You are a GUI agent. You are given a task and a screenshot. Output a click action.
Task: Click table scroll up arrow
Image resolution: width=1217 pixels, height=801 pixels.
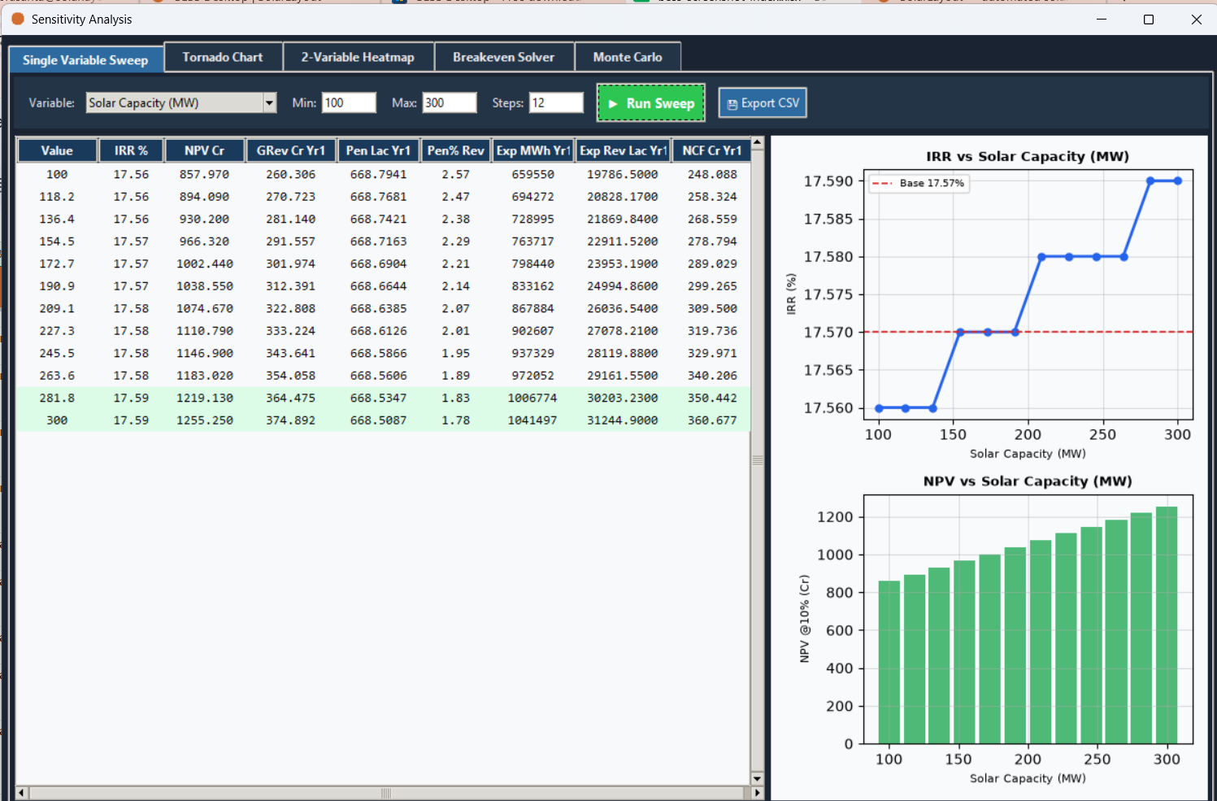pyautogui.click(x=758, y=142)
